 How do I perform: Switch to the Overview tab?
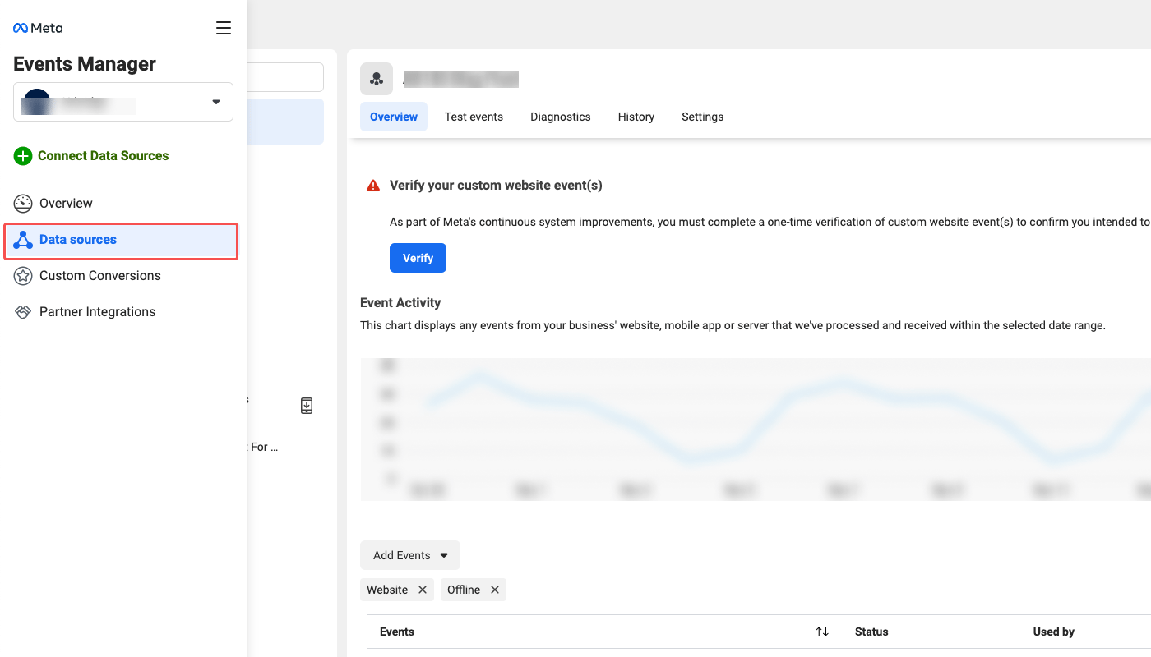(x=394, y=117)
